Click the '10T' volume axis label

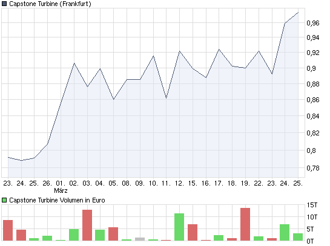tap(312, 217)
